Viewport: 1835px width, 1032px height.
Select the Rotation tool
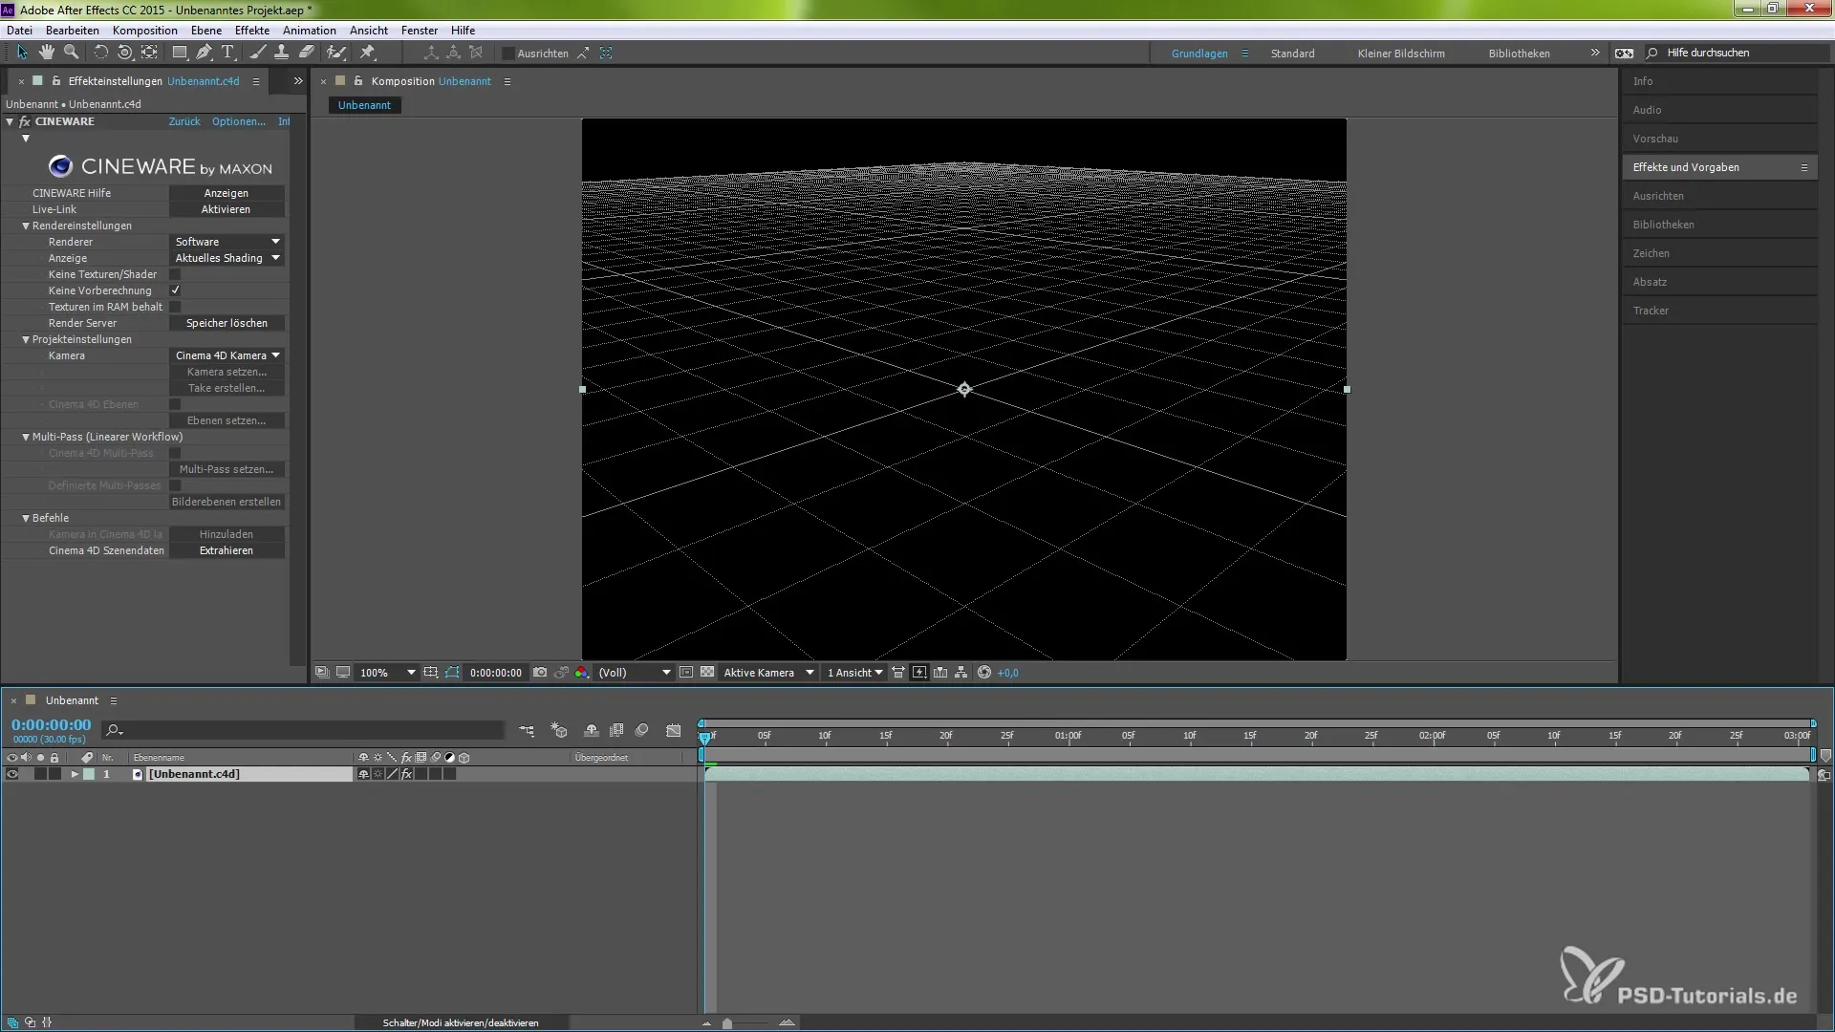pyautogui.click(x=100, y=53)
